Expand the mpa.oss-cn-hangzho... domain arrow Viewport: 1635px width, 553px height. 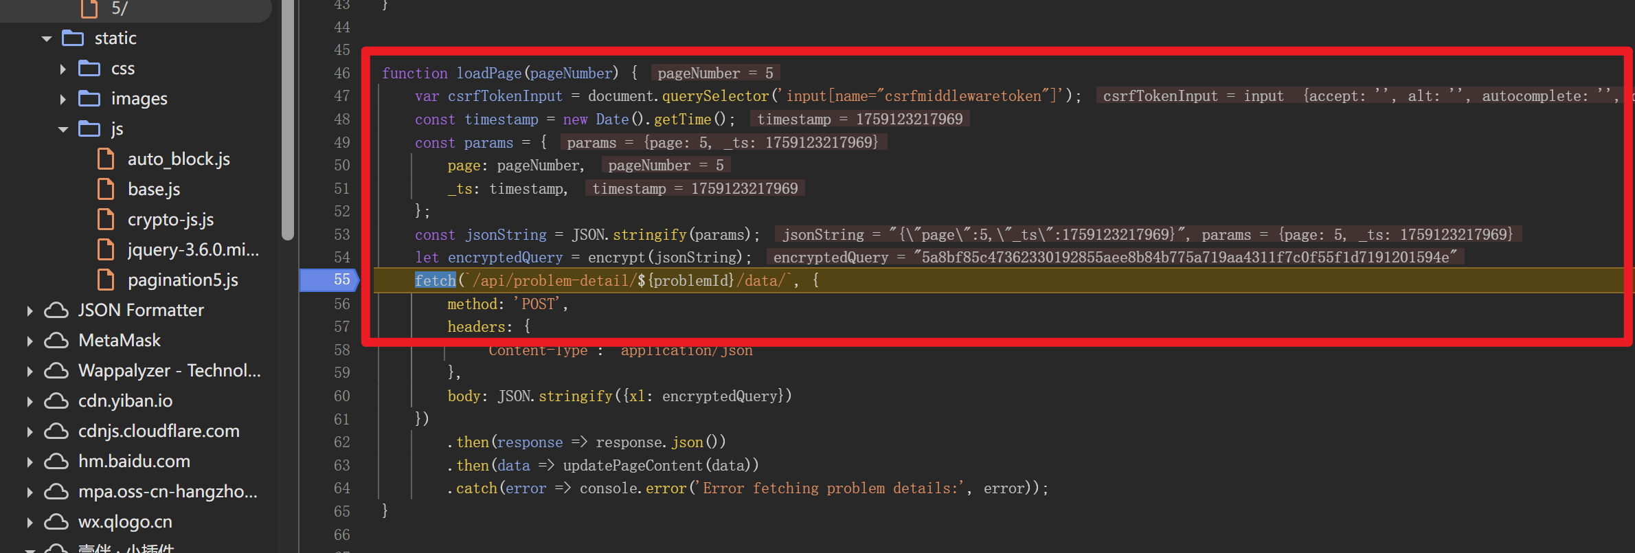[x=30, y=492]
